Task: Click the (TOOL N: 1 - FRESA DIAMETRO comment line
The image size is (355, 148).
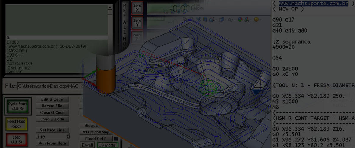Action: click(314, 86)
